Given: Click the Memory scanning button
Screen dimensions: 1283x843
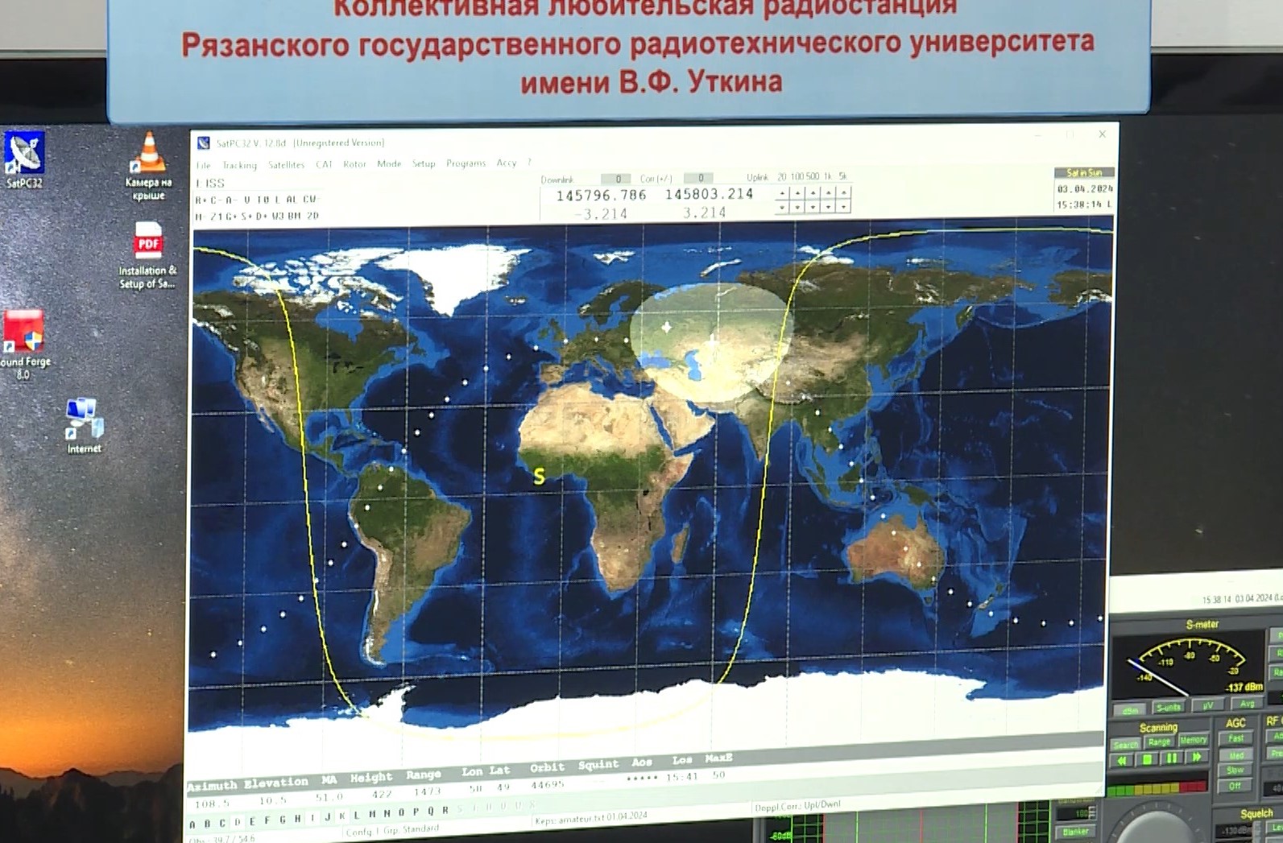Looking at the screenshot, I should tap(1193, 740).
